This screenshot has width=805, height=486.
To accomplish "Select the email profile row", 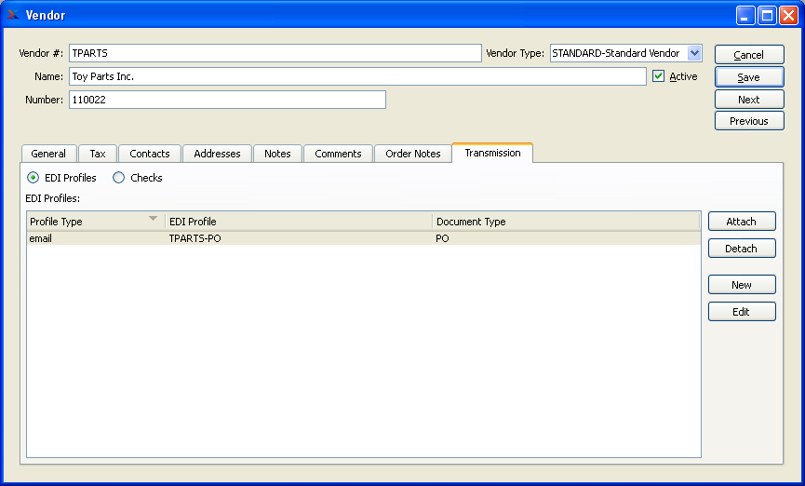I will [x=364, y=238].
